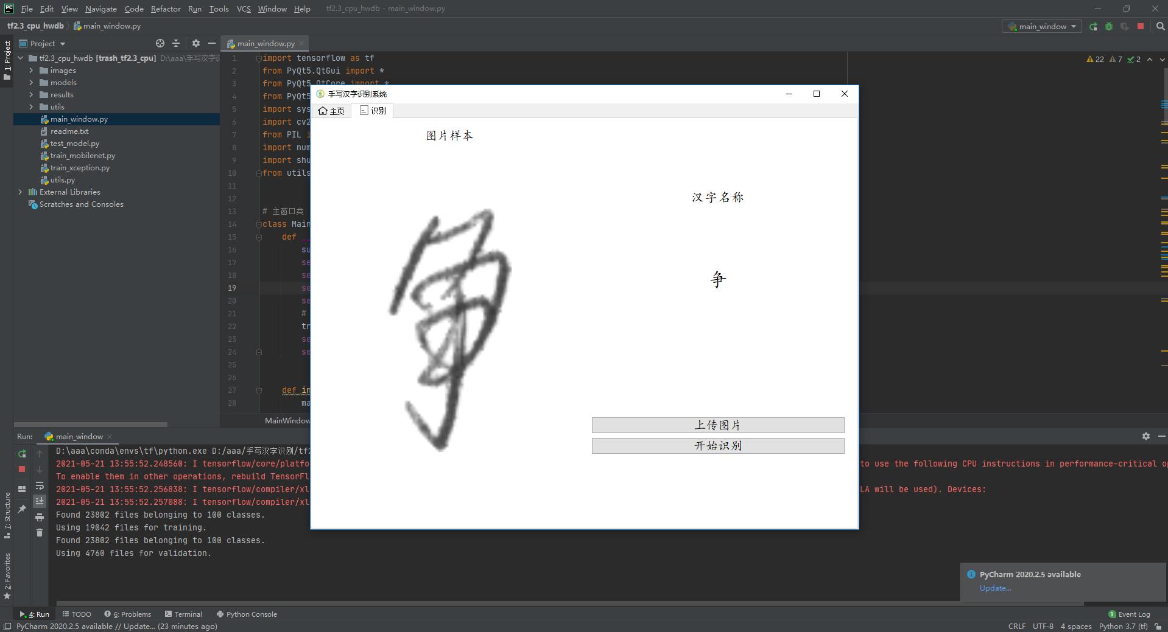Open Project panel settings gear
The height and width of the screenshot is (632, 1168).
tap(195, 43)
